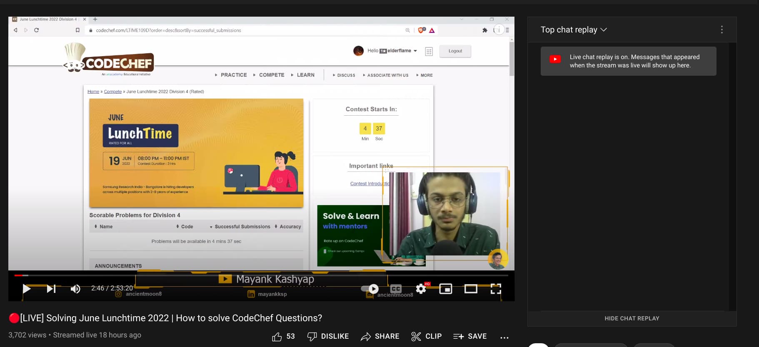Hide the chat replay panel
The height and width of the screenshot is (347, 759).
click(x=632, y=318)
